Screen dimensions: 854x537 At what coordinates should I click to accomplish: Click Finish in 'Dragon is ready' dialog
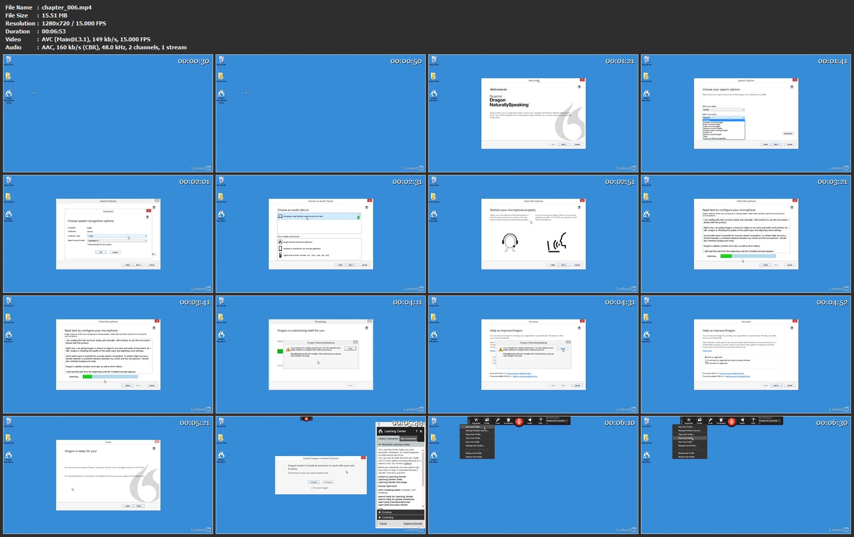[x=139, y=506]
